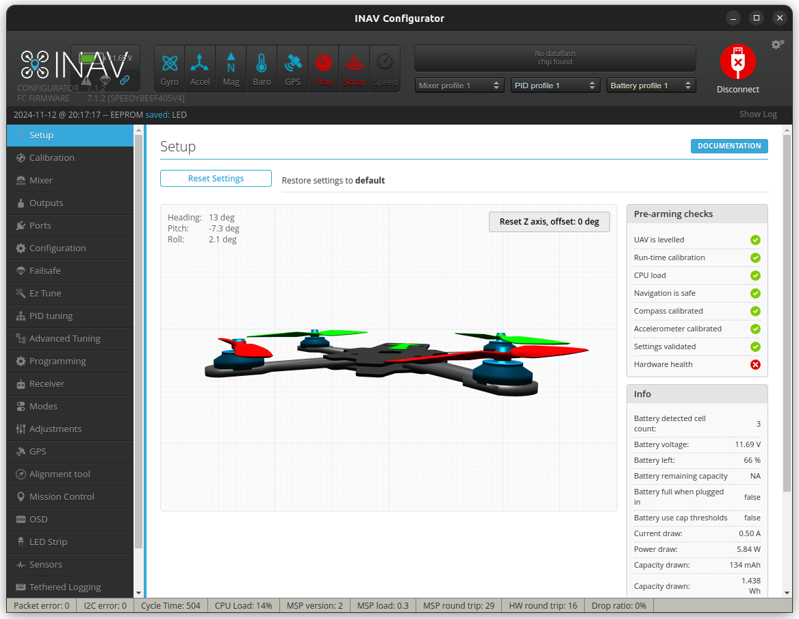Screen dimensions: 799x619
Task: Click the CPU Load: 14% status entry
Action: click(x=243, y=606)
